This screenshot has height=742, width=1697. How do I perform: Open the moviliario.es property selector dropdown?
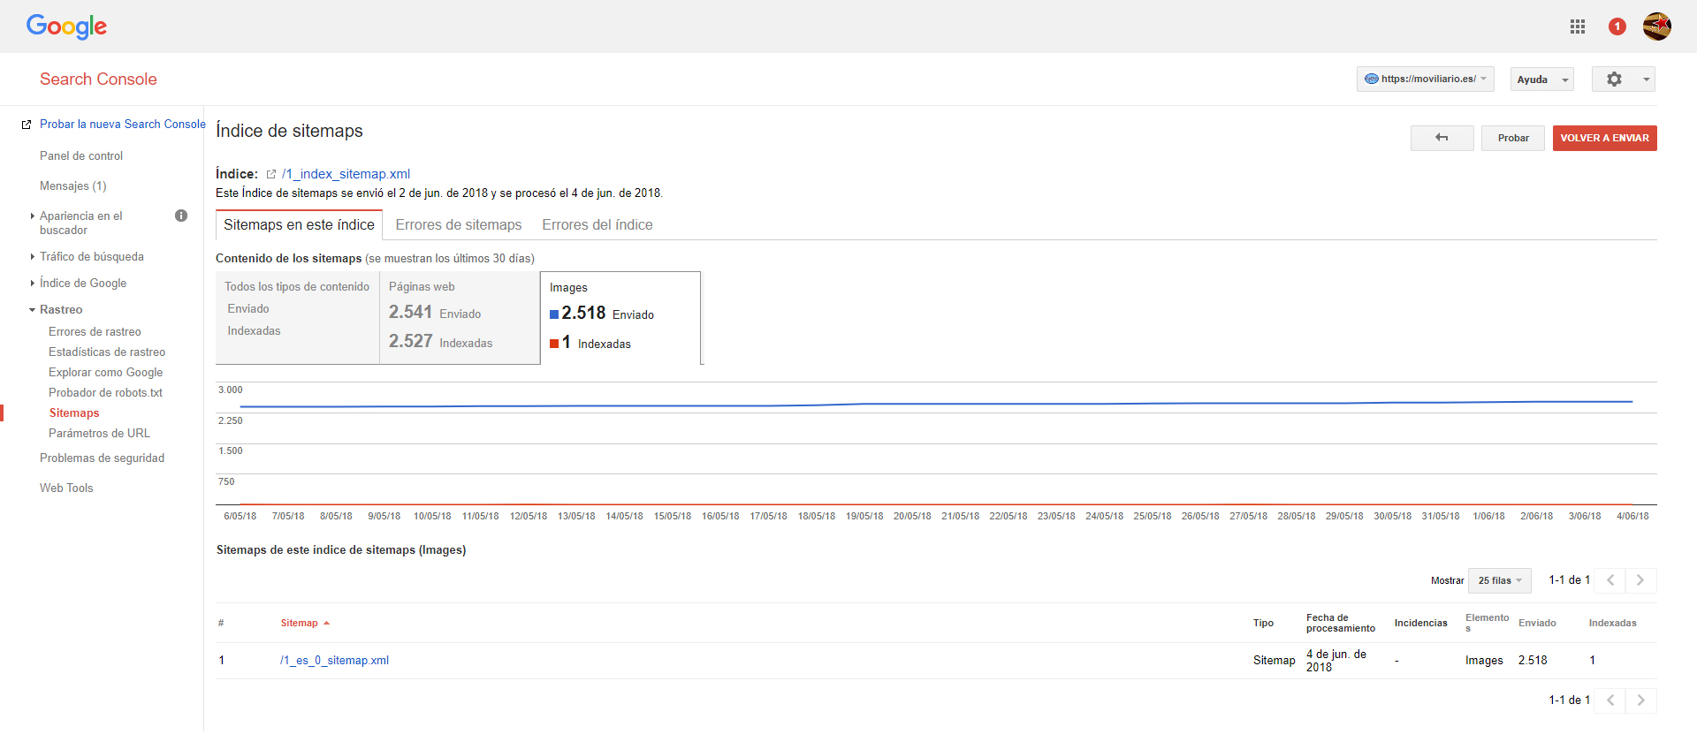click(1425, 79)
